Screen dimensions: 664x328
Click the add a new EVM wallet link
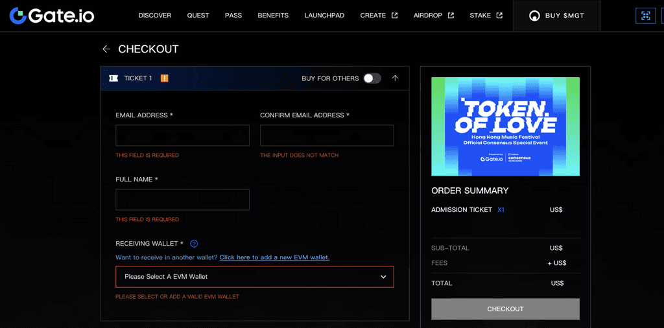point(274,257)
